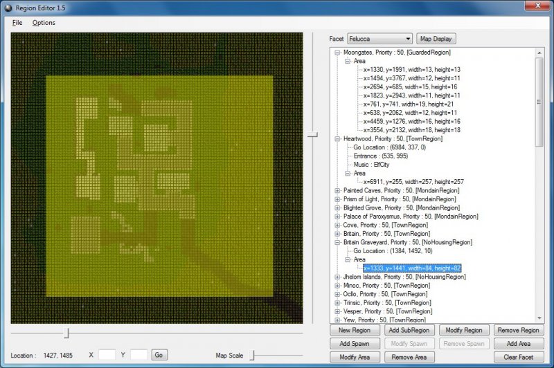554x368 pixels.
Task: Collapse the Heartwood region node
Action: tap(337, 138)
